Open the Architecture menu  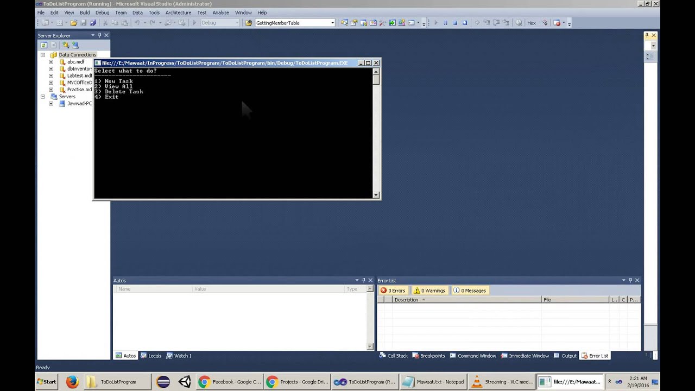coord(178,12)
